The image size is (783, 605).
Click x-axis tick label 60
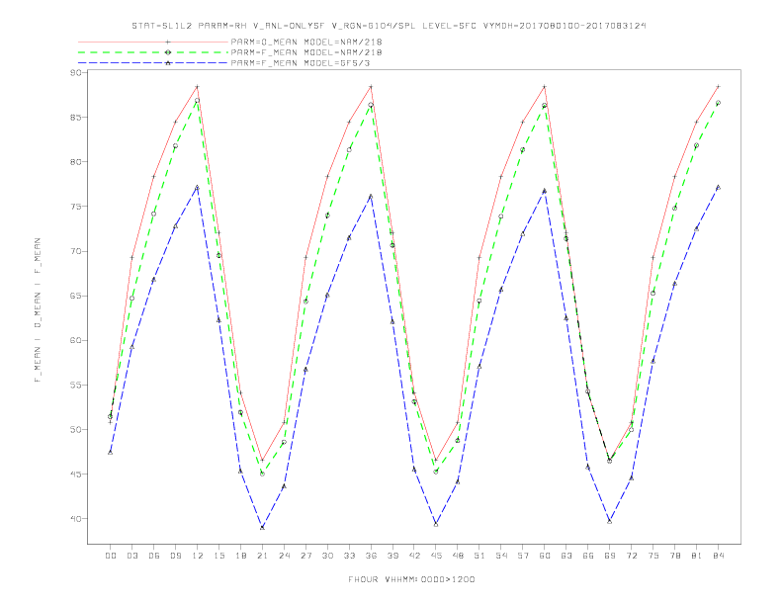[545, 556]
